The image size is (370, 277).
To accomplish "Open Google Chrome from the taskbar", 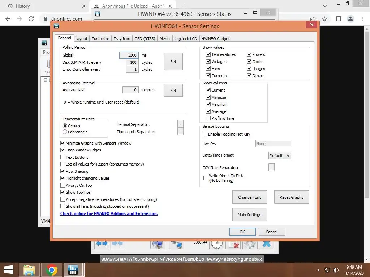I will [x=52, y=270].
